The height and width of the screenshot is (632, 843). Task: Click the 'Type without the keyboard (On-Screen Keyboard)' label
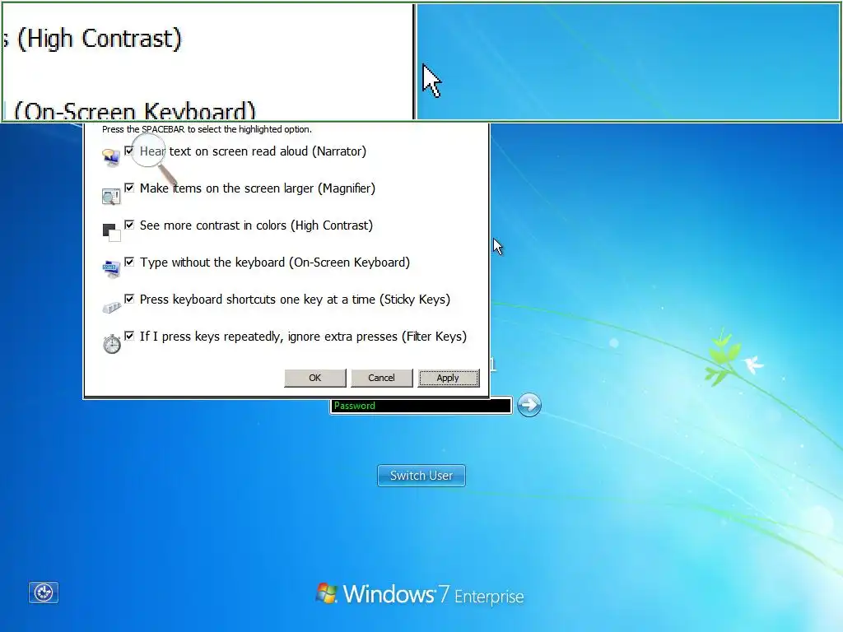275,263
